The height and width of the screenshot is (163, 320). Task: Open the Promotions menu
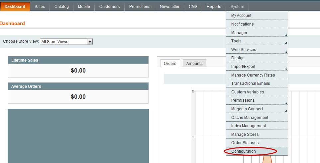pos(140,7)
